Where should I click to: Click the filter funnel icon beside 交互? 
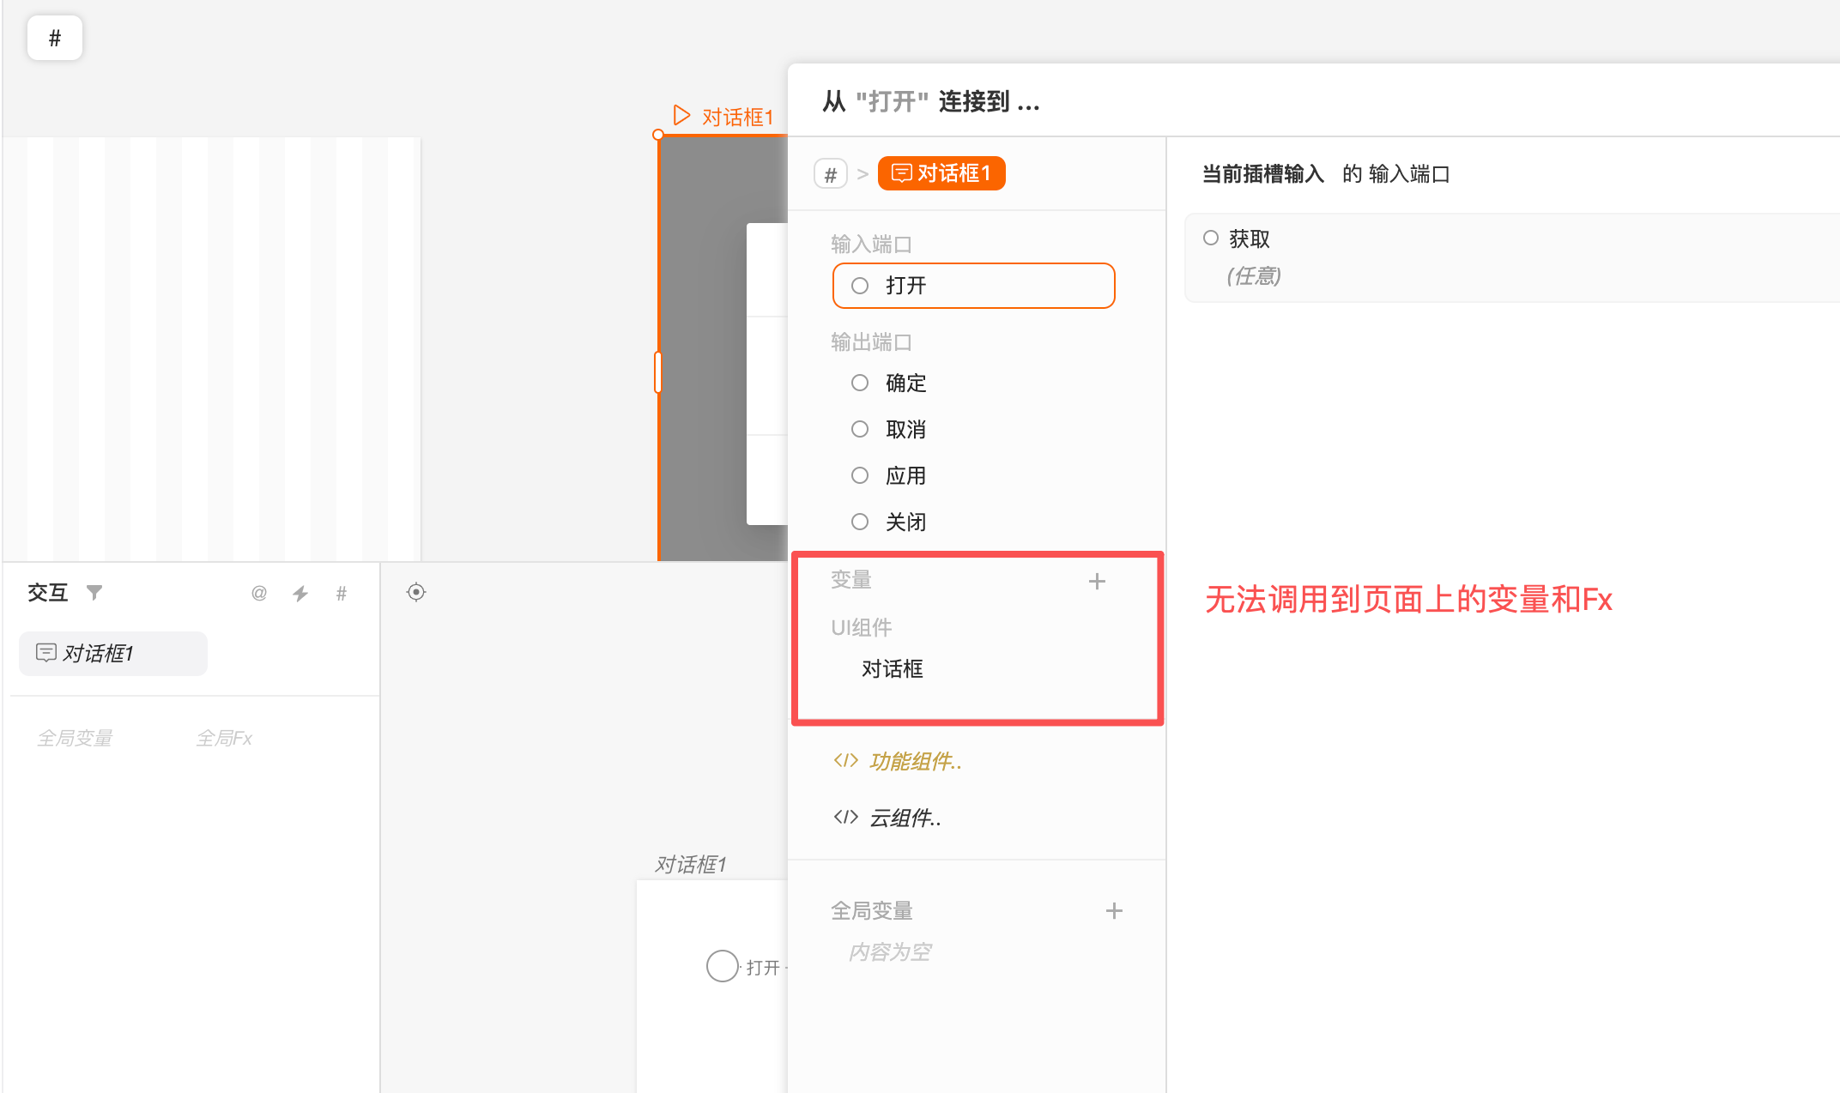(94, 592)
